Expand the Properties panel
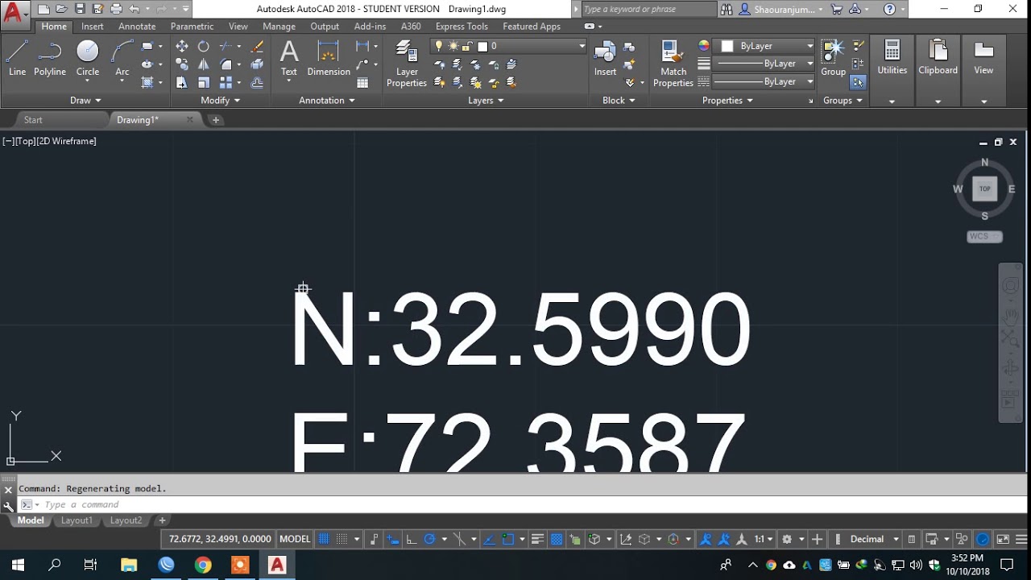 [x=727, y=100]
